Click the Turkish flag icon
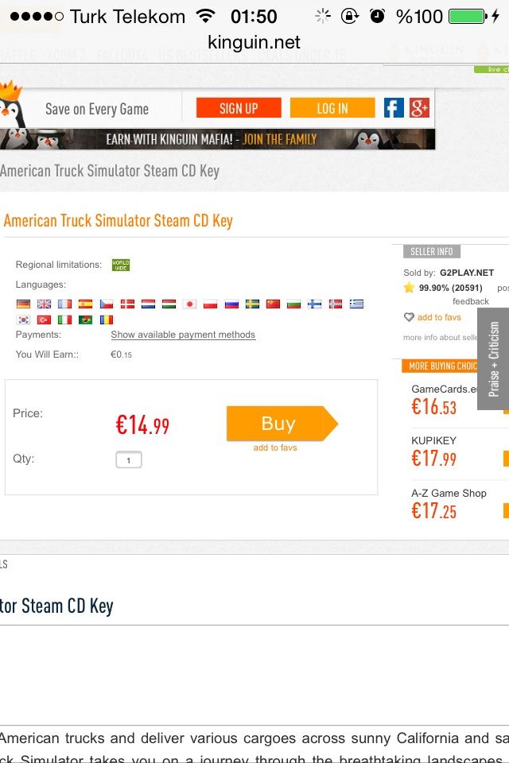The image size is (509, 763). 44,320
